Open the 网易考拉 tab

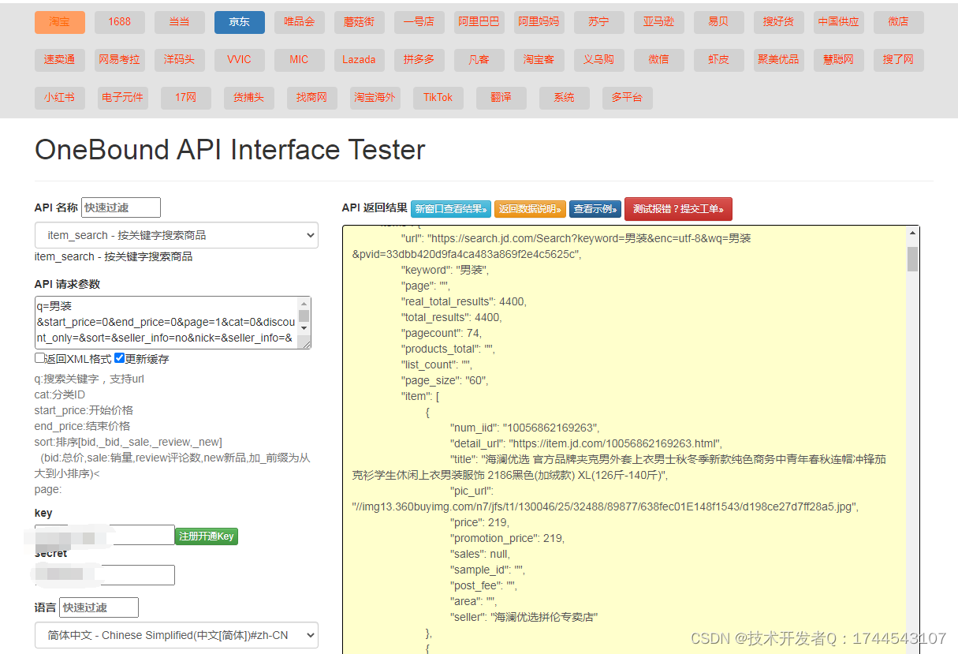click(120, 60)
